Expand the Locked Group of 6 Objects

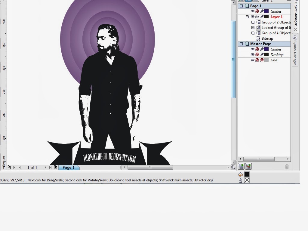pyautogui.click(x=253, y=27)
